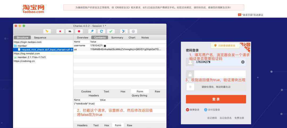Click the verification slider handle with arrows
The height and width of the screenshot is (128, 287).
(190, 87)
